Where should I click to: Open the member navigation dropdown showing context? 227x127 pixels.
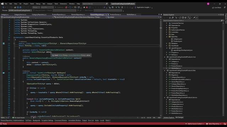point(133,17)
